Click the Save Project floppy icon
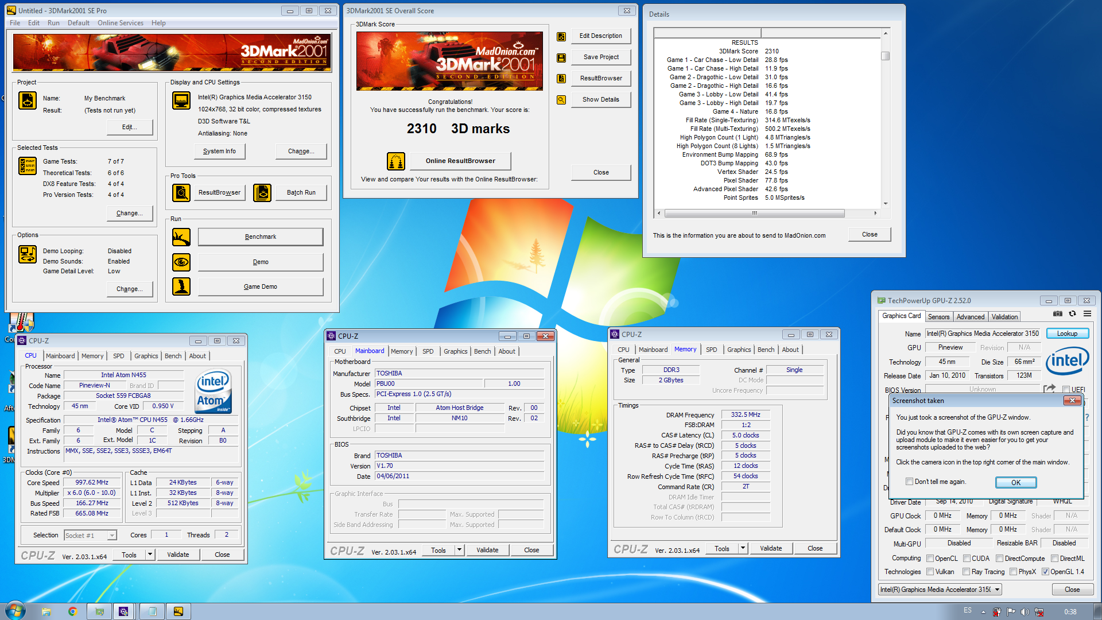The image size is (1102, 620). pyautogui.click(x=561, y=57)
